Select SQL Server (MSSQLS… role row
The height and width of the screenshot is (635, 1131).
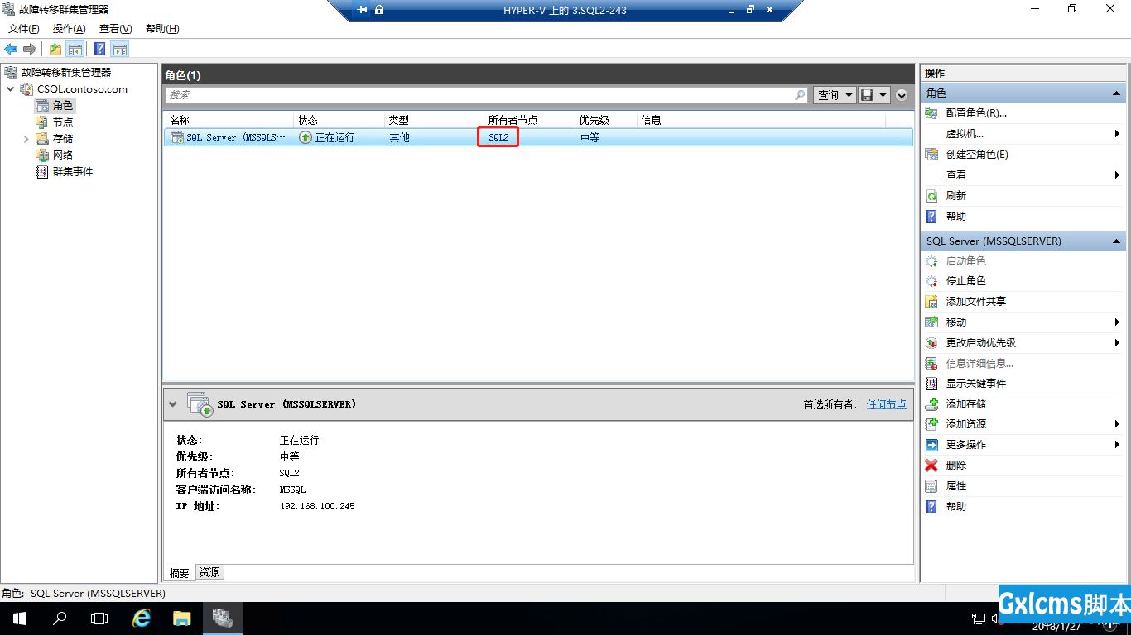[x=538, y=137]
